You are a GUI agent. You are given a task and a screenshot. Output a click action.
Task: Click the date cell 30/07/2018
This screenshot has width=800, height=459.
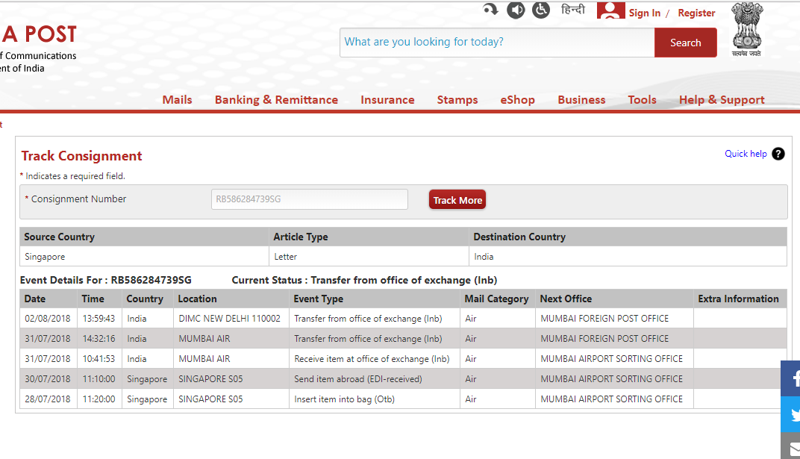point(48,379)
